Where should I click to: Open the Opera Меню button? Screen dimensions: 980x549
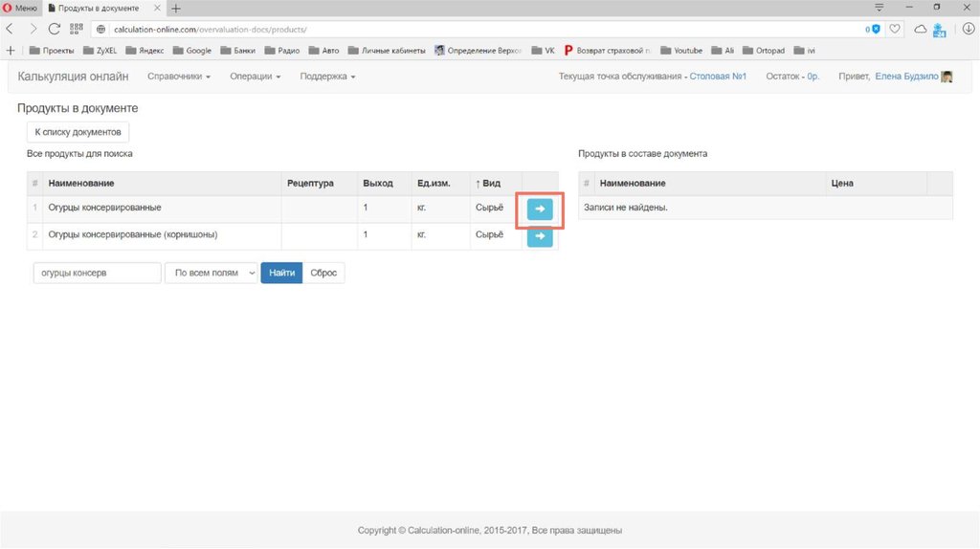coord(20,8)
